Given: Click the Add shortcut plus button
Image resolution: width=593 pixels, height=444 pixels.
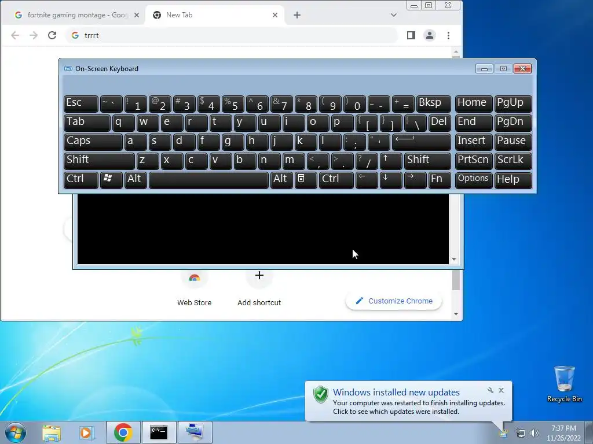Looking at the screenshot, I should tap(259, 276).
